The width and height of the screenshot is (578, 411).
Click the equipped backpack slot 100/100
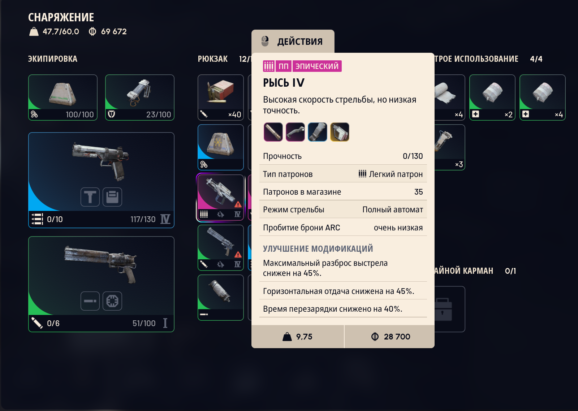pyautogui.click(x=63, y=98)
